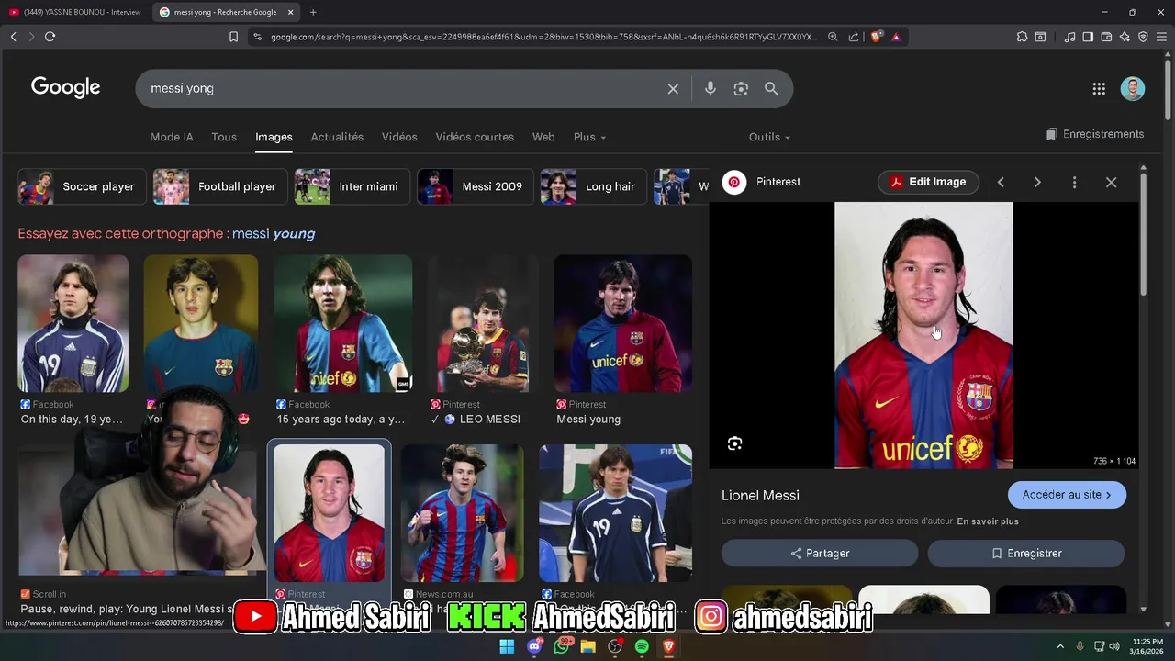Show the next image in the preview panel
The height and width of the screenshot is (661, 1175).
click(x=1037, y=183)
